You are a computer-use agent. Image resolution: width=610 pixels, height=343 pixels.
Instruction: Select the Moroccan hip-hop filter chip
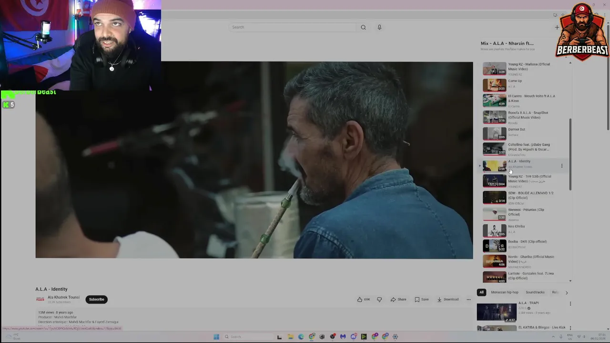(x=505, y=293)
